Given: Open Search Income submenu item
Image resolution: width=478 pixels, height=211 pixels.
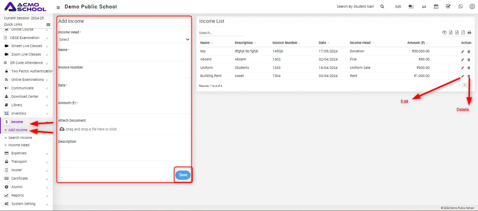Looking at the screenshot, I should point(20,138).
